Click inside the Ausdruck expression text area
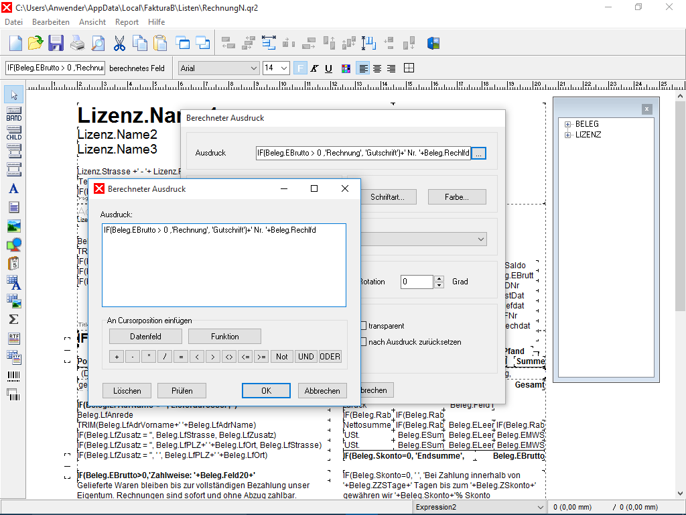This screenshot has height=515, width=686. 224,266
